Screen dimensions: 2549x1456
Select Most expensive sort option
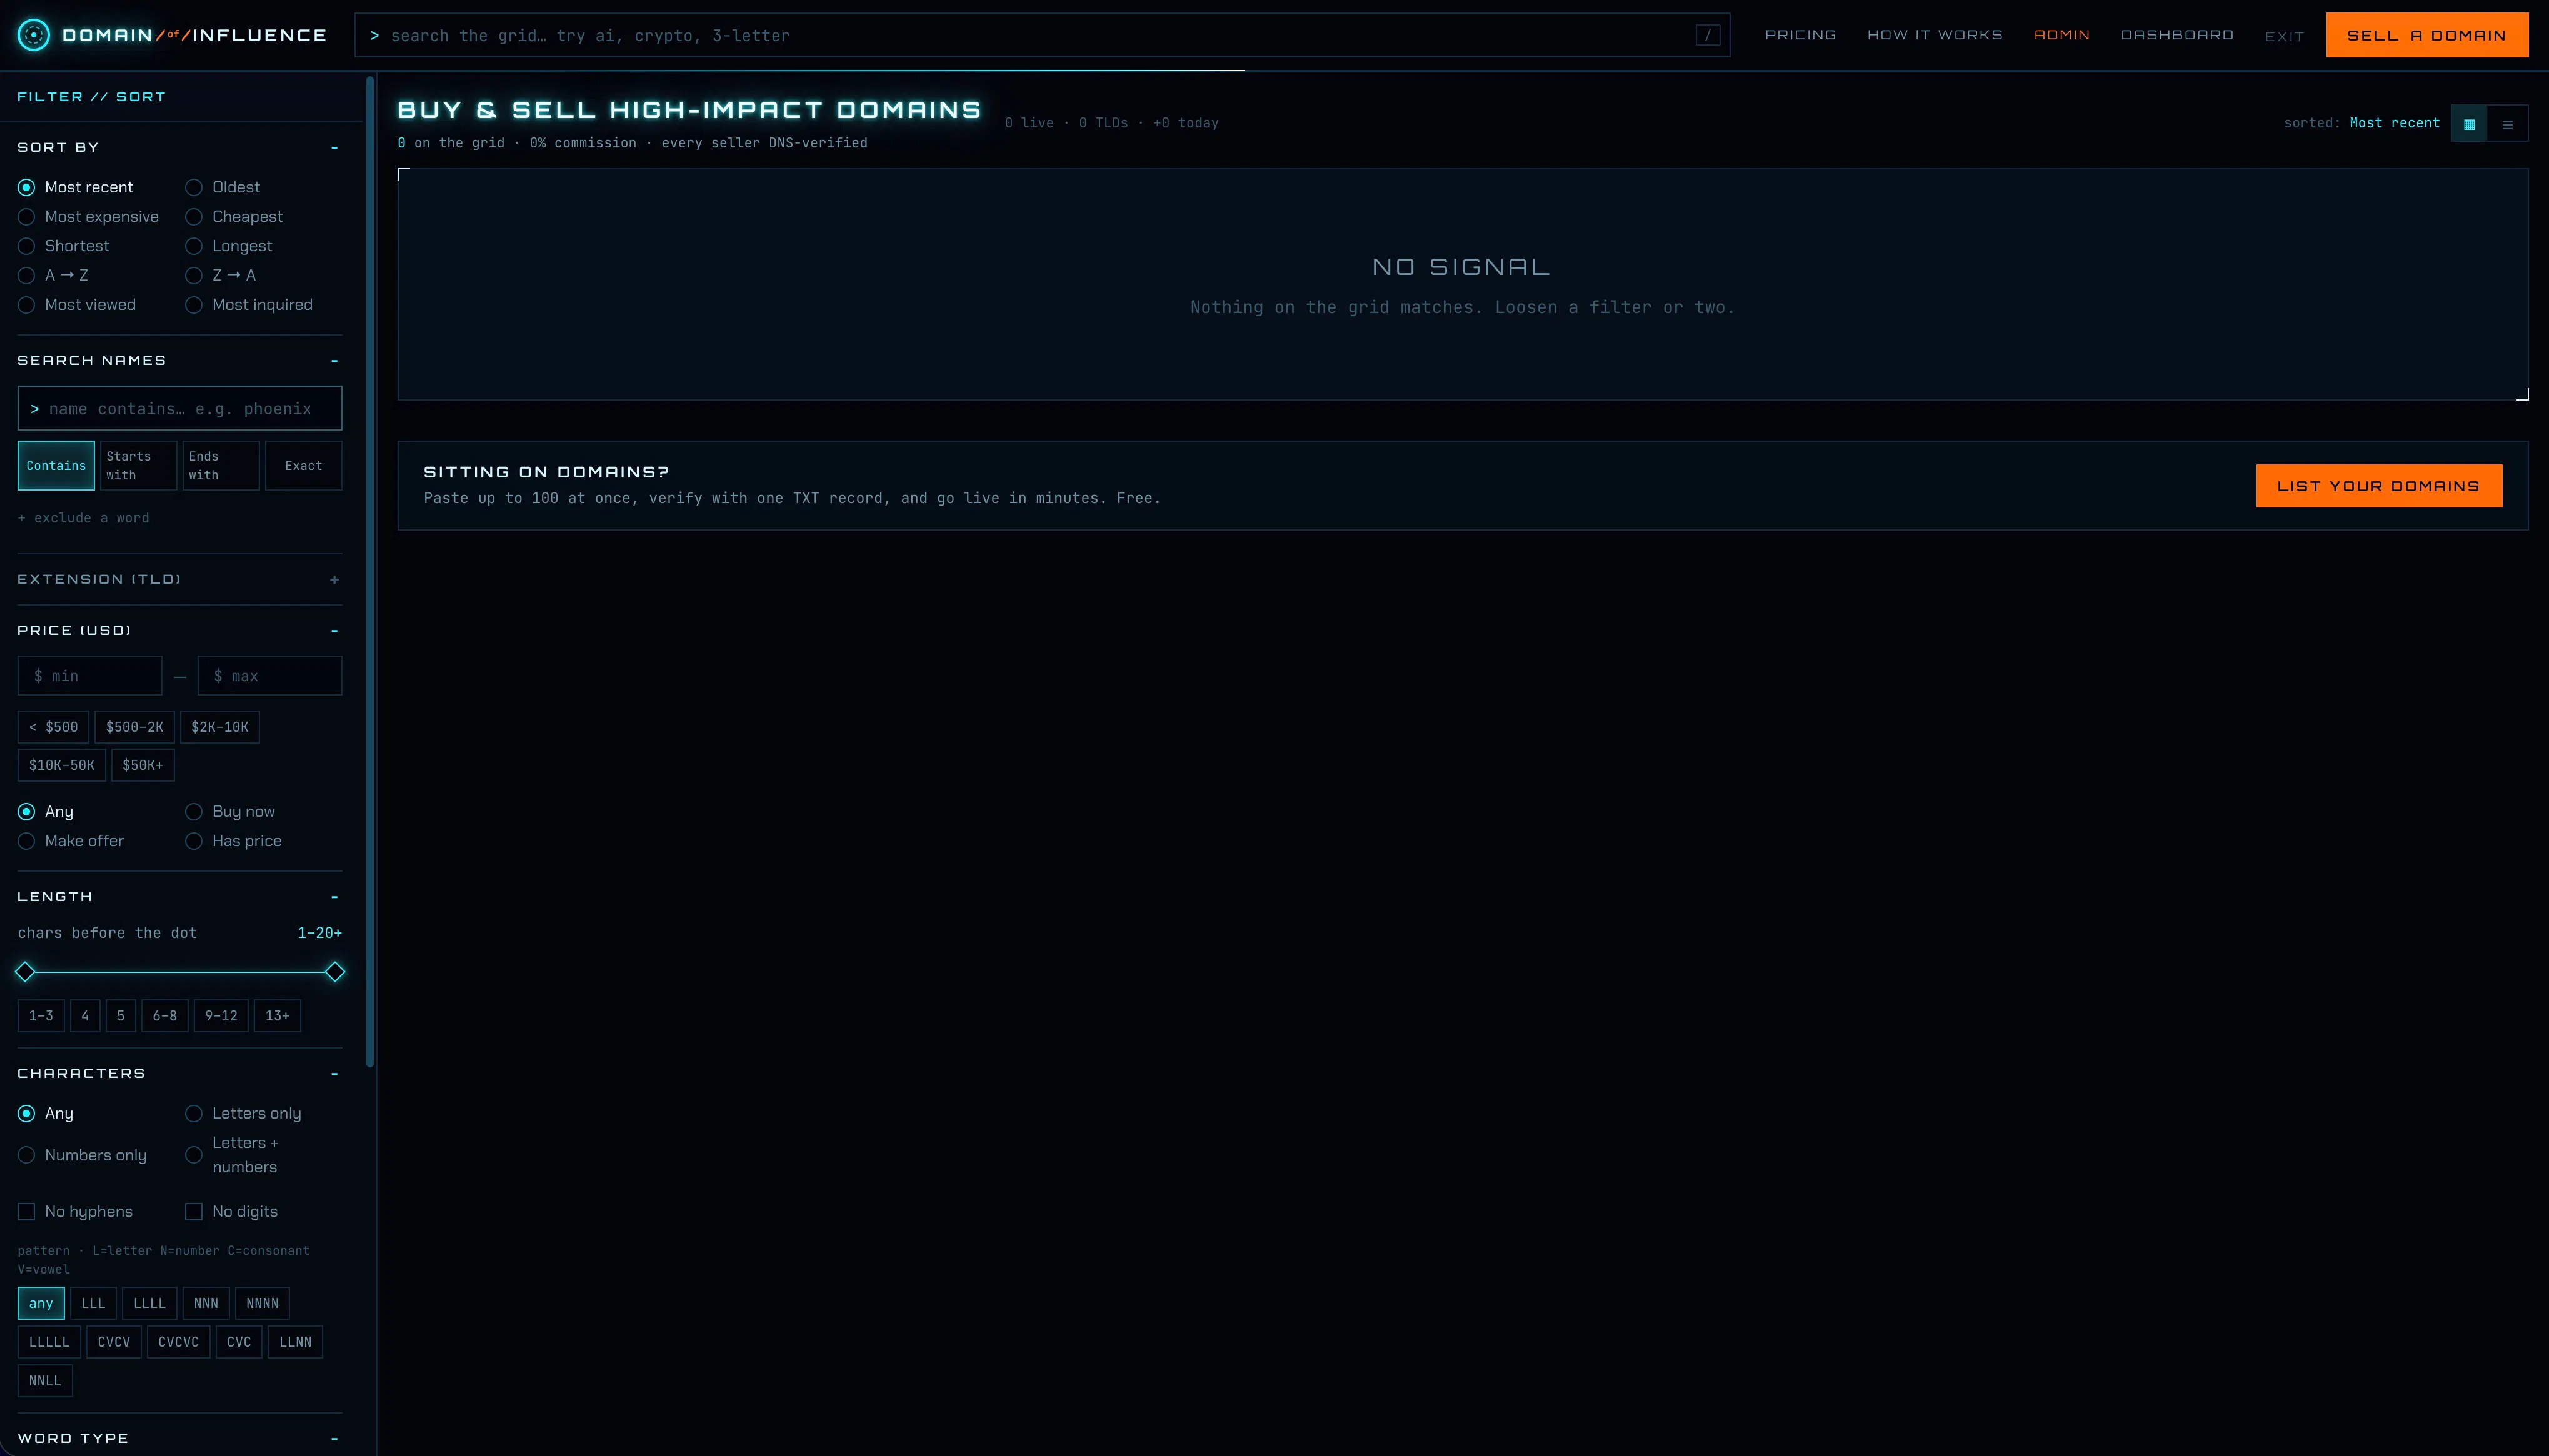pos(88,216)
